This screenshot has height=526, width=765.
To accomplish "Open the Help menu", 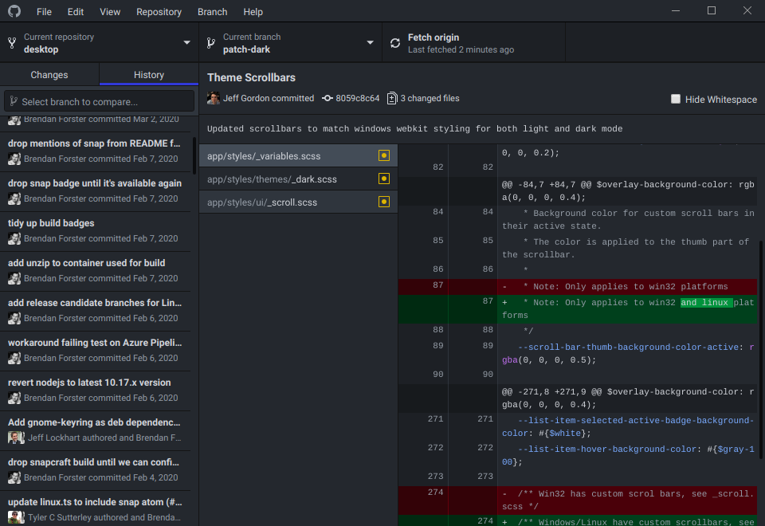I will pyautogui.click(x=253, y=12).
